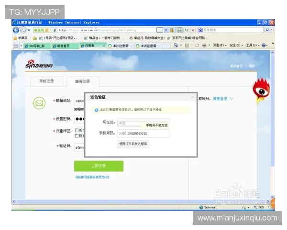Screen dimensions: 287x230
Task: Click the red Weibo eye mascot icon
Action: (x=261, y=91)
